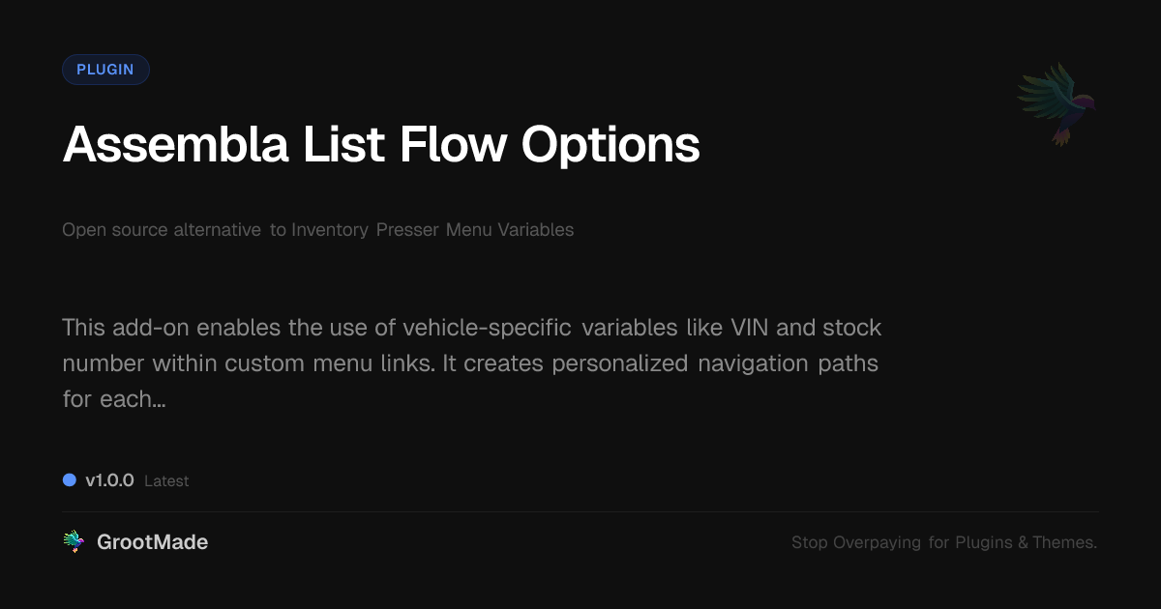Open the GrootMade brand name link
Screen dimensions: 1161x609
(152, 542)
